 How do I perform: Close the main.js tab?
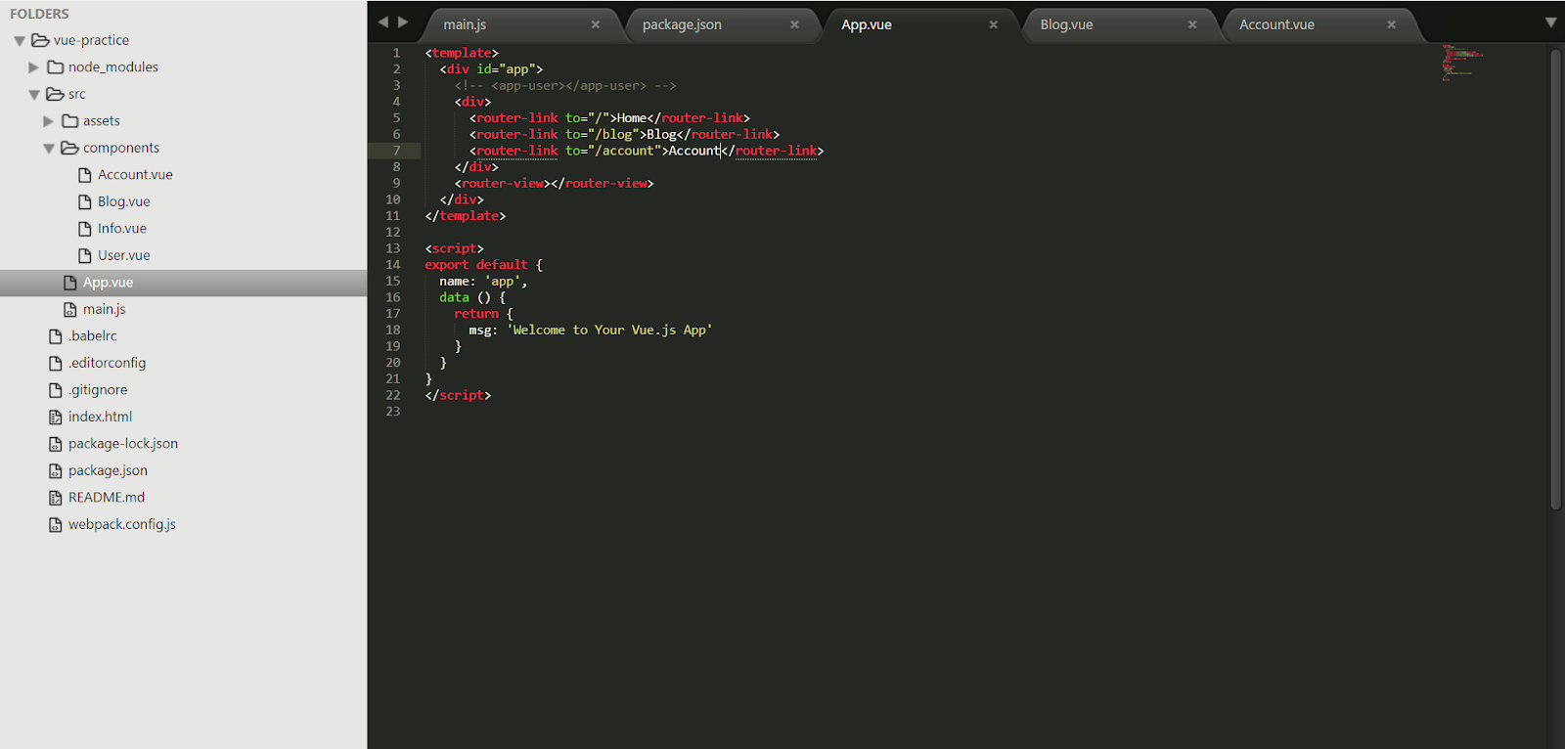[x=596, y=24]
